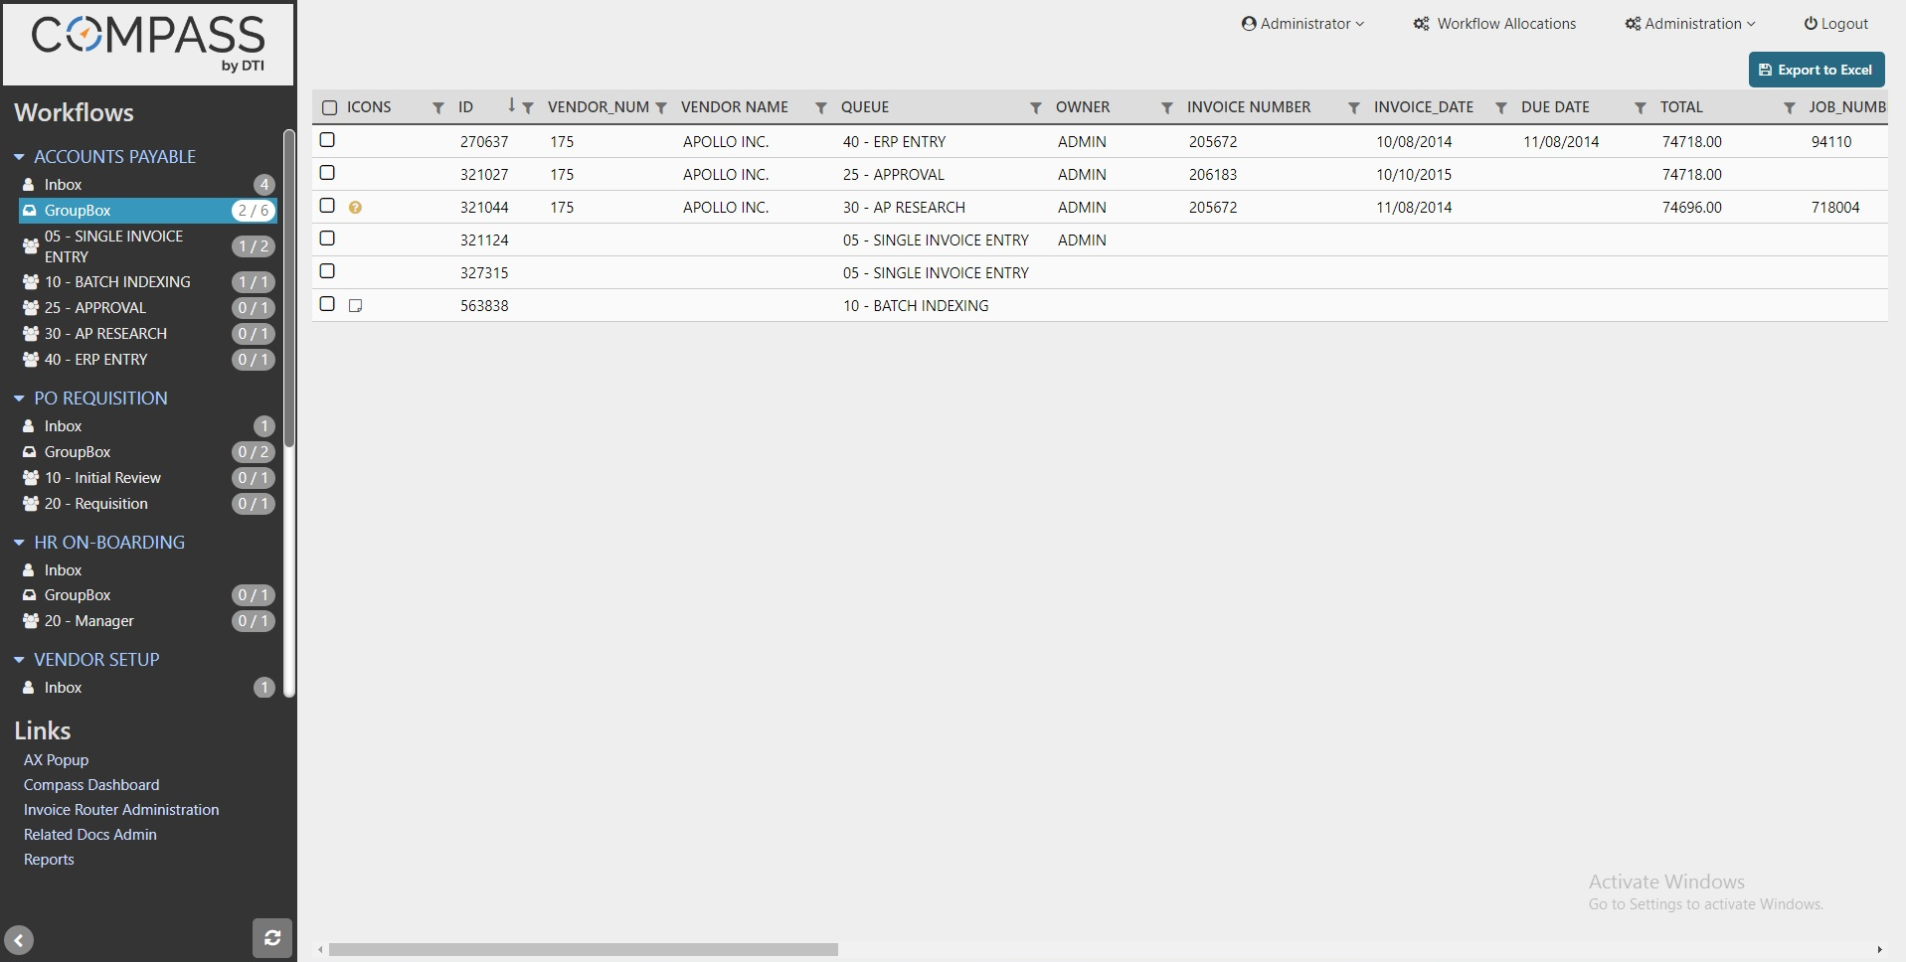Log out via the Logout item
The height and width of the screenshot is (962, 1906).
1836,24
